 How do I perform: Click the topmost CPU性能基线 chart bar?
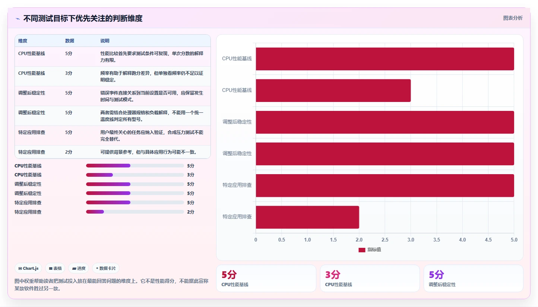click(385, 59)
